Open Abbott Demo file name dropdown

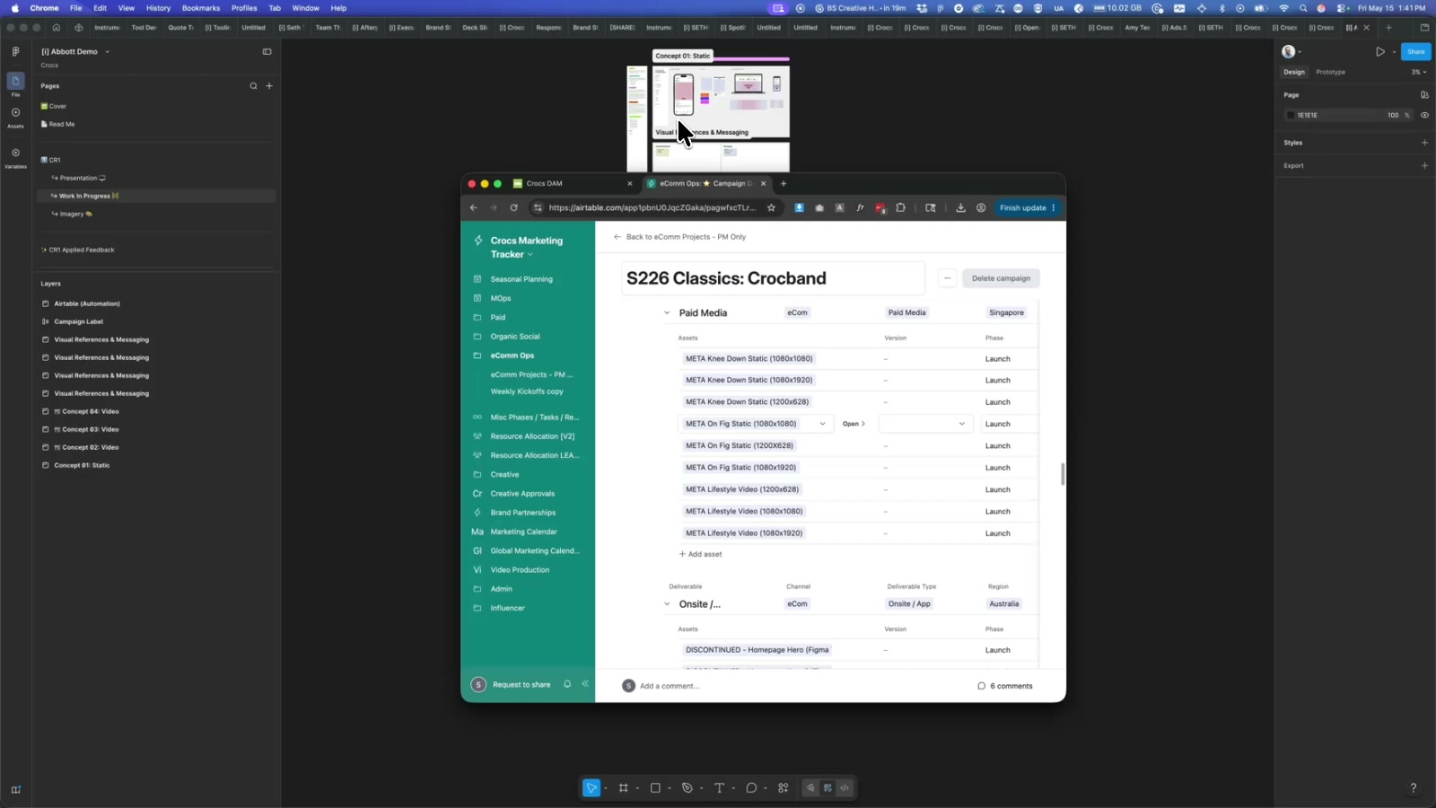[107, 52]
